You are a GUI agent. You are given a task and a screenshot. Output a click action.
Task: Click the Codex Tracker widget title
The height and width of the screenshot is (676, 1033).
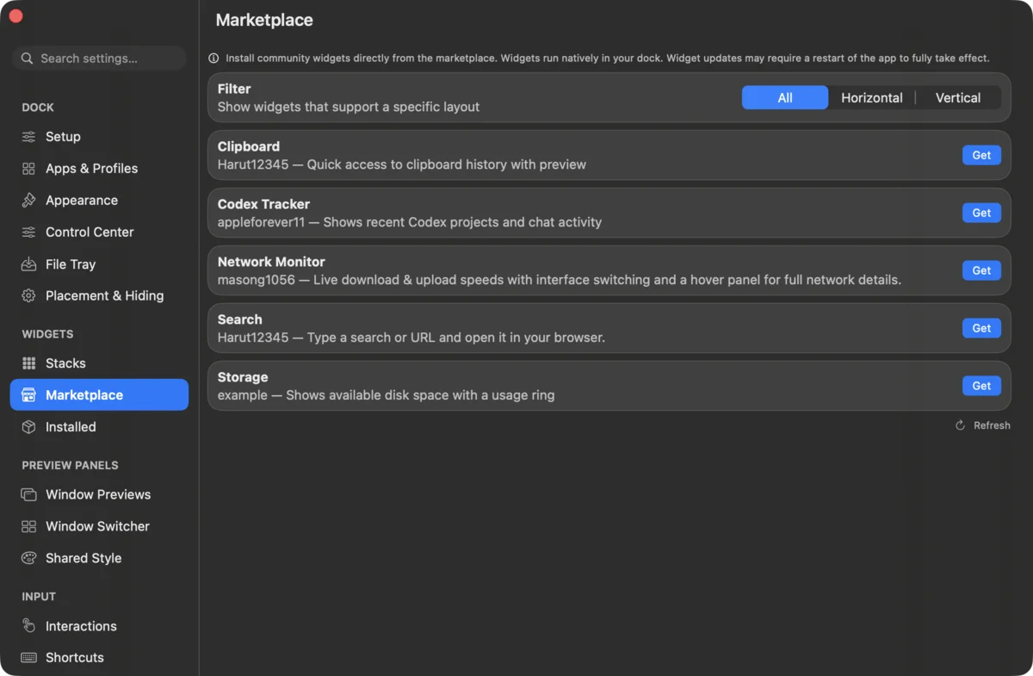point(263,204)
